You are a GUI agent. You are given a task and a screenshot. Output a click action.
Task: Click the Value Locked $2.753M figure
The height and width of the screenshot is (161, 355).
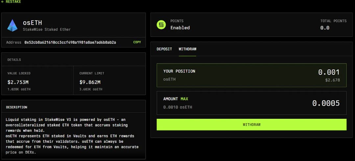tap(19, 82)
